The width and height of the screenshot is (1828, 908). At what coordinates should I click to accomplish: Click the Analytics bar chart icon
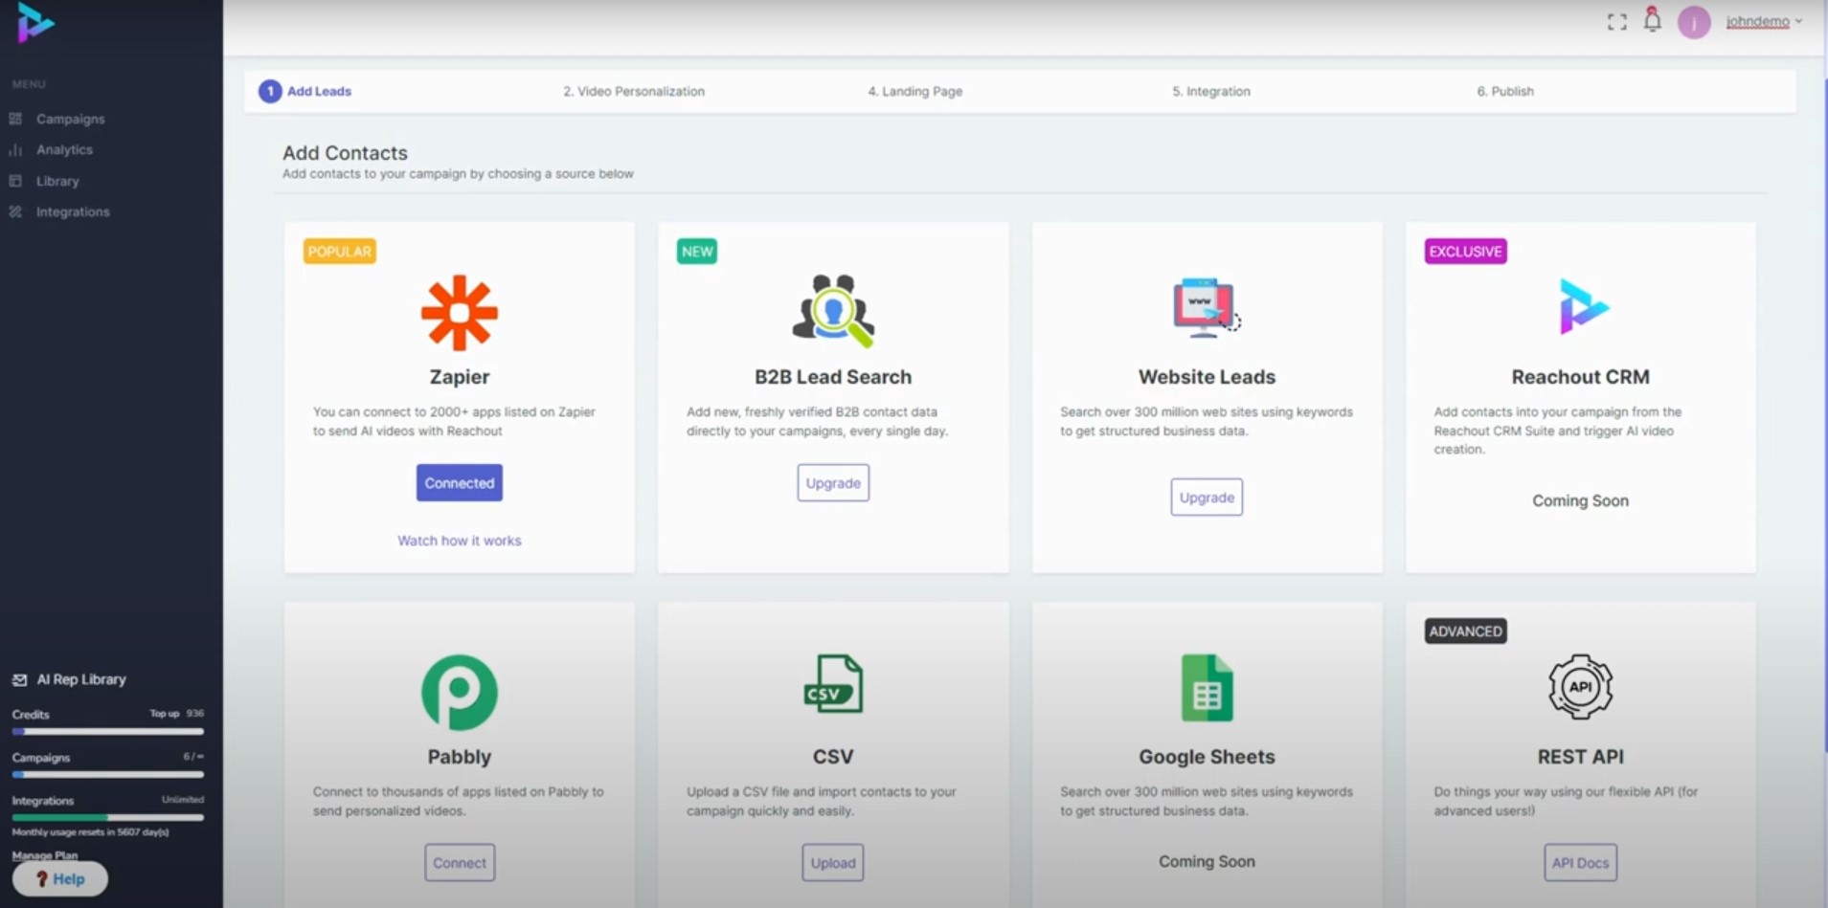coord(15,150)
